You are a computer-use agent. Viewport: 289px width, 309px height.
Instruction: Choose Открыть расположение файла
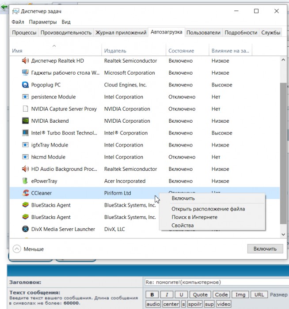212,209
